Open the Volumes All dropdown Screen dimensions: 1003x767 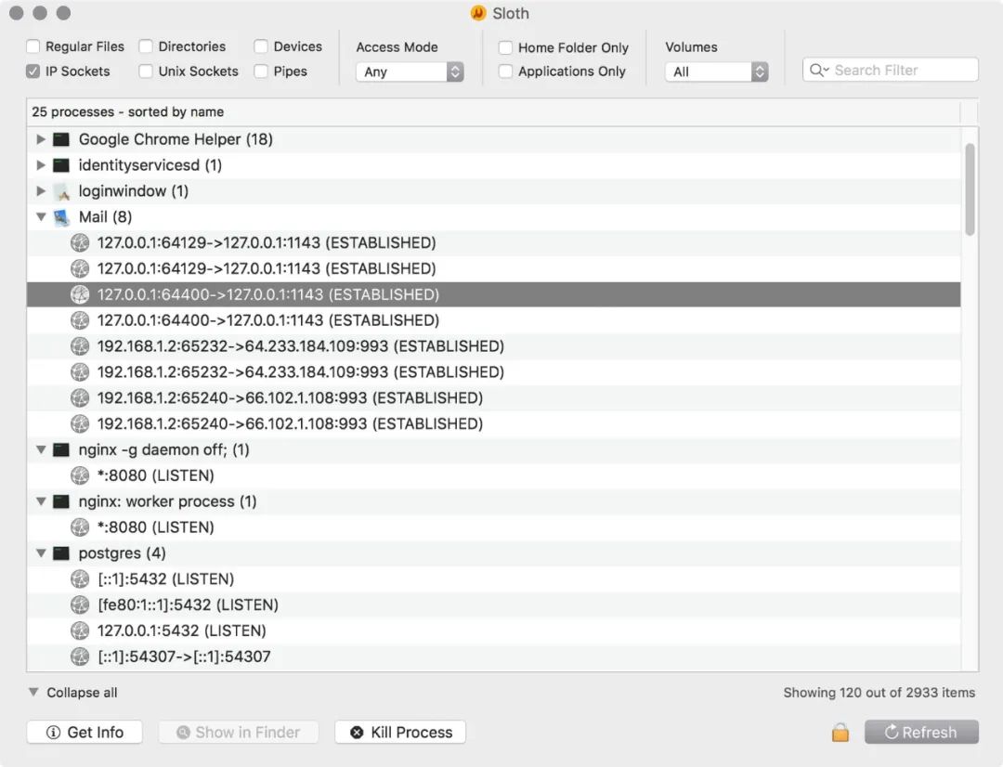click(x=716, y=71)
